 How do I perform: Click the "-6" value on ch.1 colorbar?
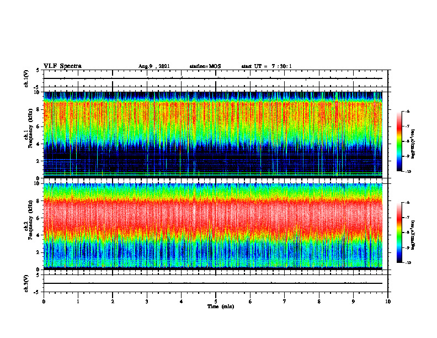tap(407, 111)
